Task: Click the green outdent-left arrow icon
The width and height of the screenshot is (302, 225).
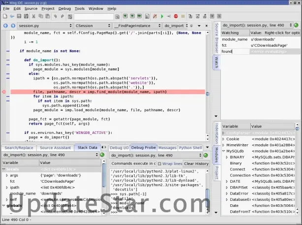Action: click(x=132, y=16)
